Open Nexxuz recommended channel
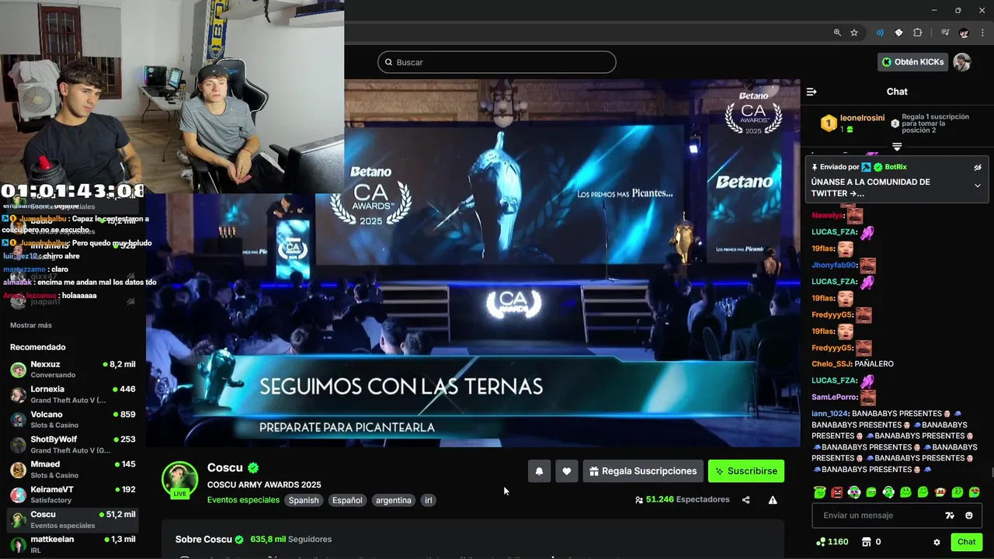This screenshot has height=559, width=994. [x=73, y=369]
